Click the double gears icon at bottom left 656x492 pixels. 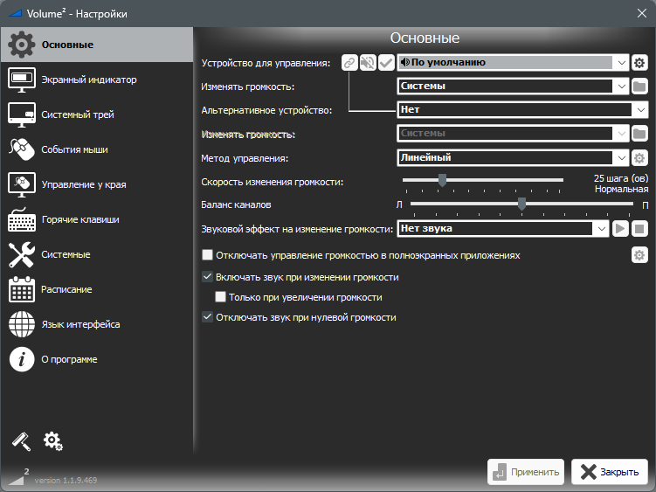tap(53, 441)
